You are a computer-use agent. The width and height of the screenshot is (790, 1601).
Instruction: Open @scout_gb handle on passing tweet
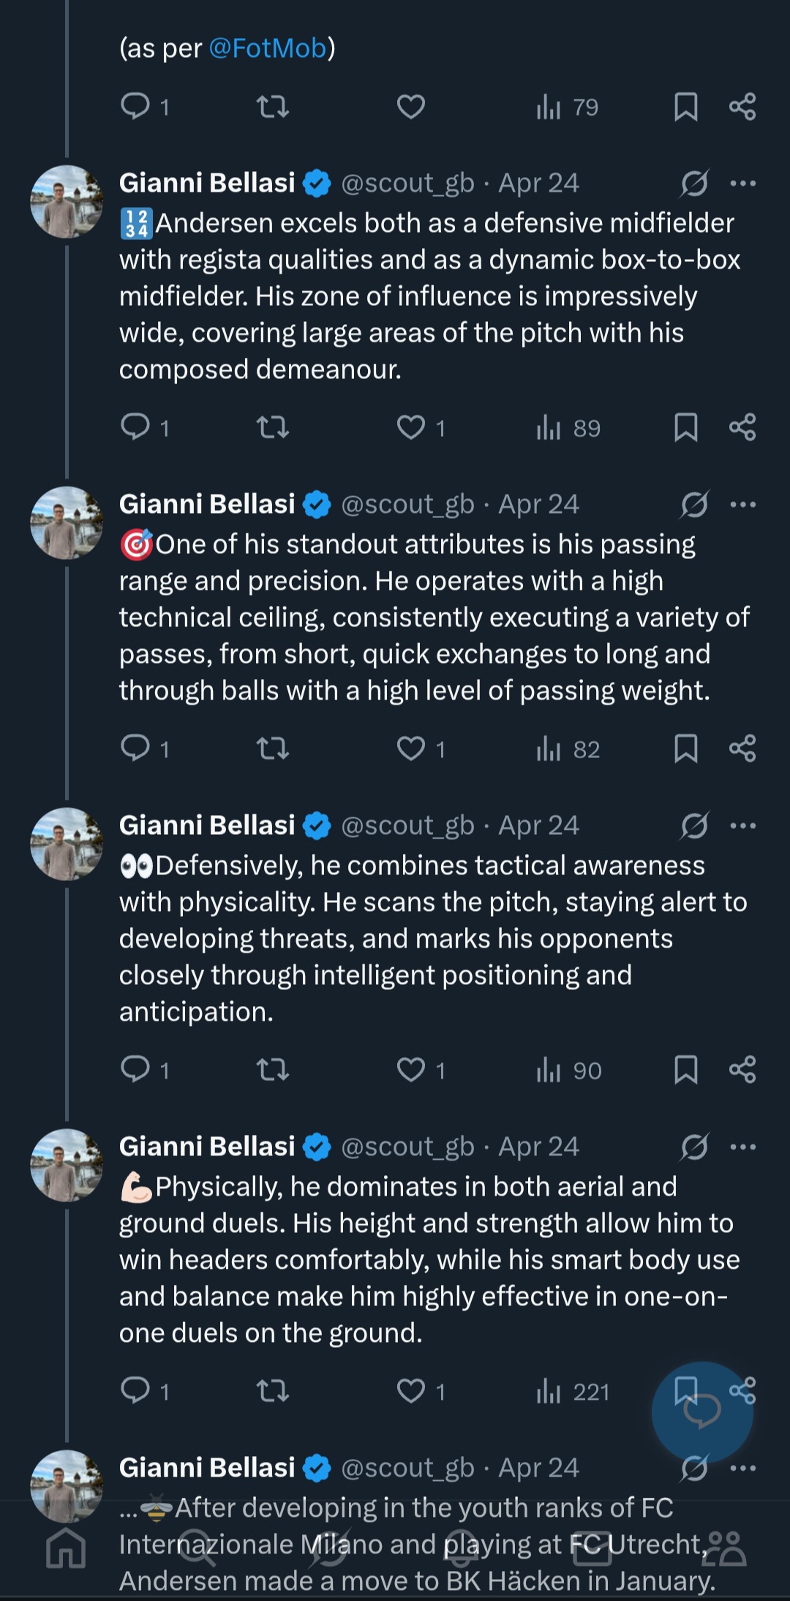[407, 504]
